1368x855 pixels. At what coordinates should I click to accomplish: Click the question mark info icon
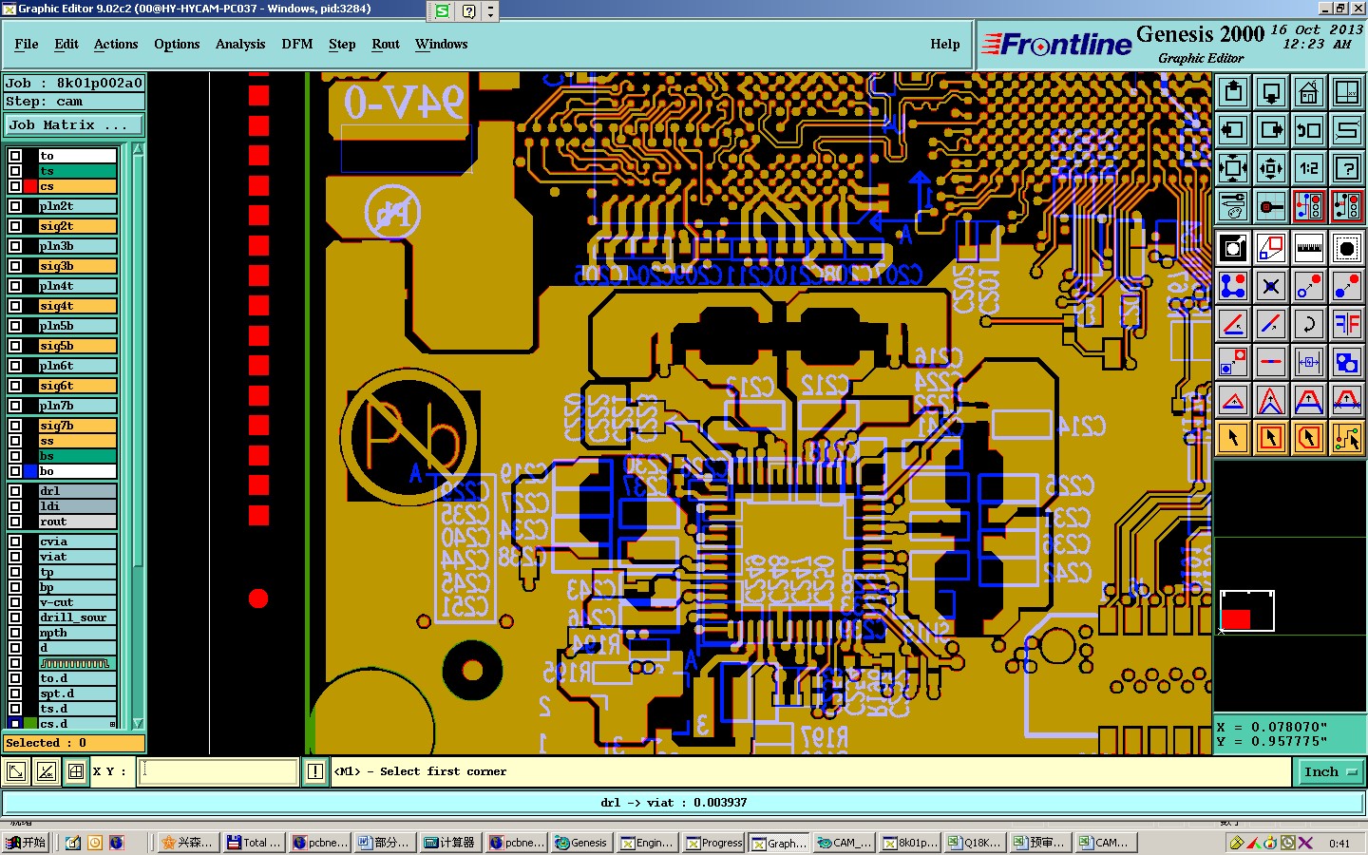[x=1347, y=169]
